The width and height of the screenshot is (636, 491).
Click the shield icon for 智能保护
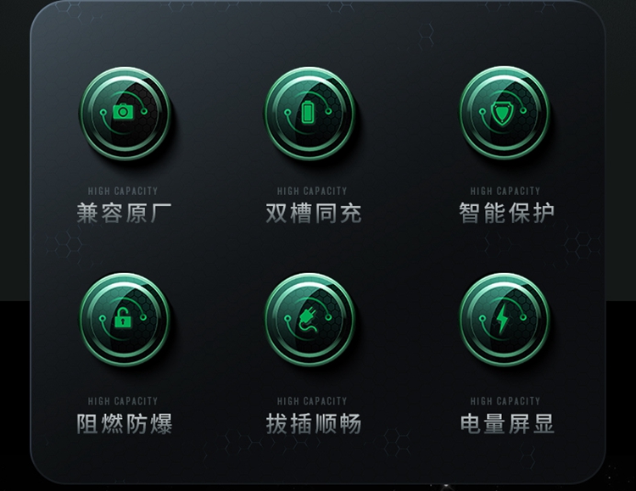tap(504, 113)
